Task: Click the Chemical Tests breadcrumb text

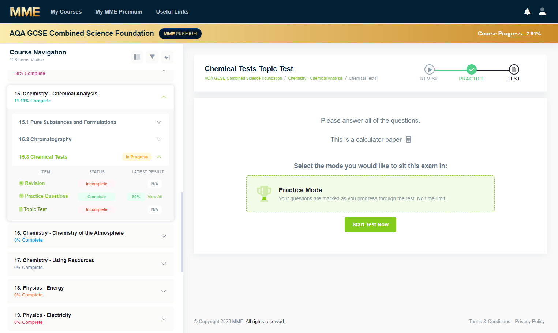Action: coord(363,78)
